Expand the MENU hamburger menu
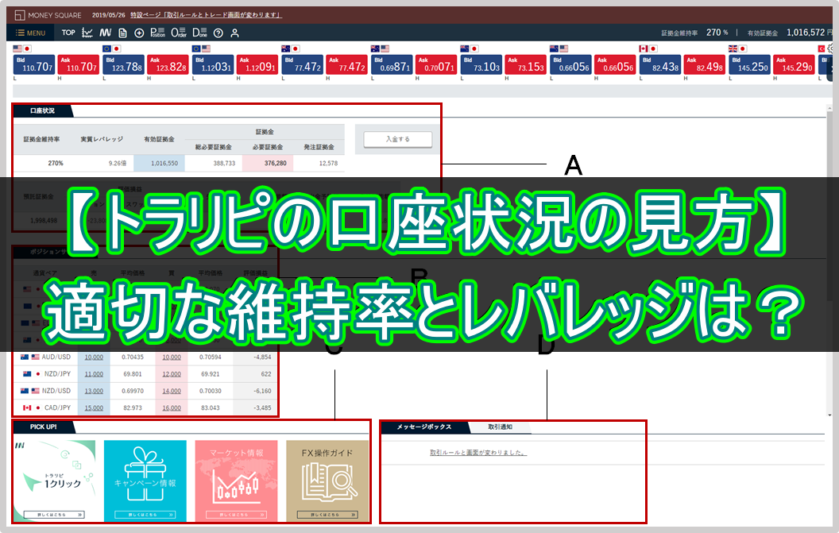839x533 pixels. click(x=30, y=33)
